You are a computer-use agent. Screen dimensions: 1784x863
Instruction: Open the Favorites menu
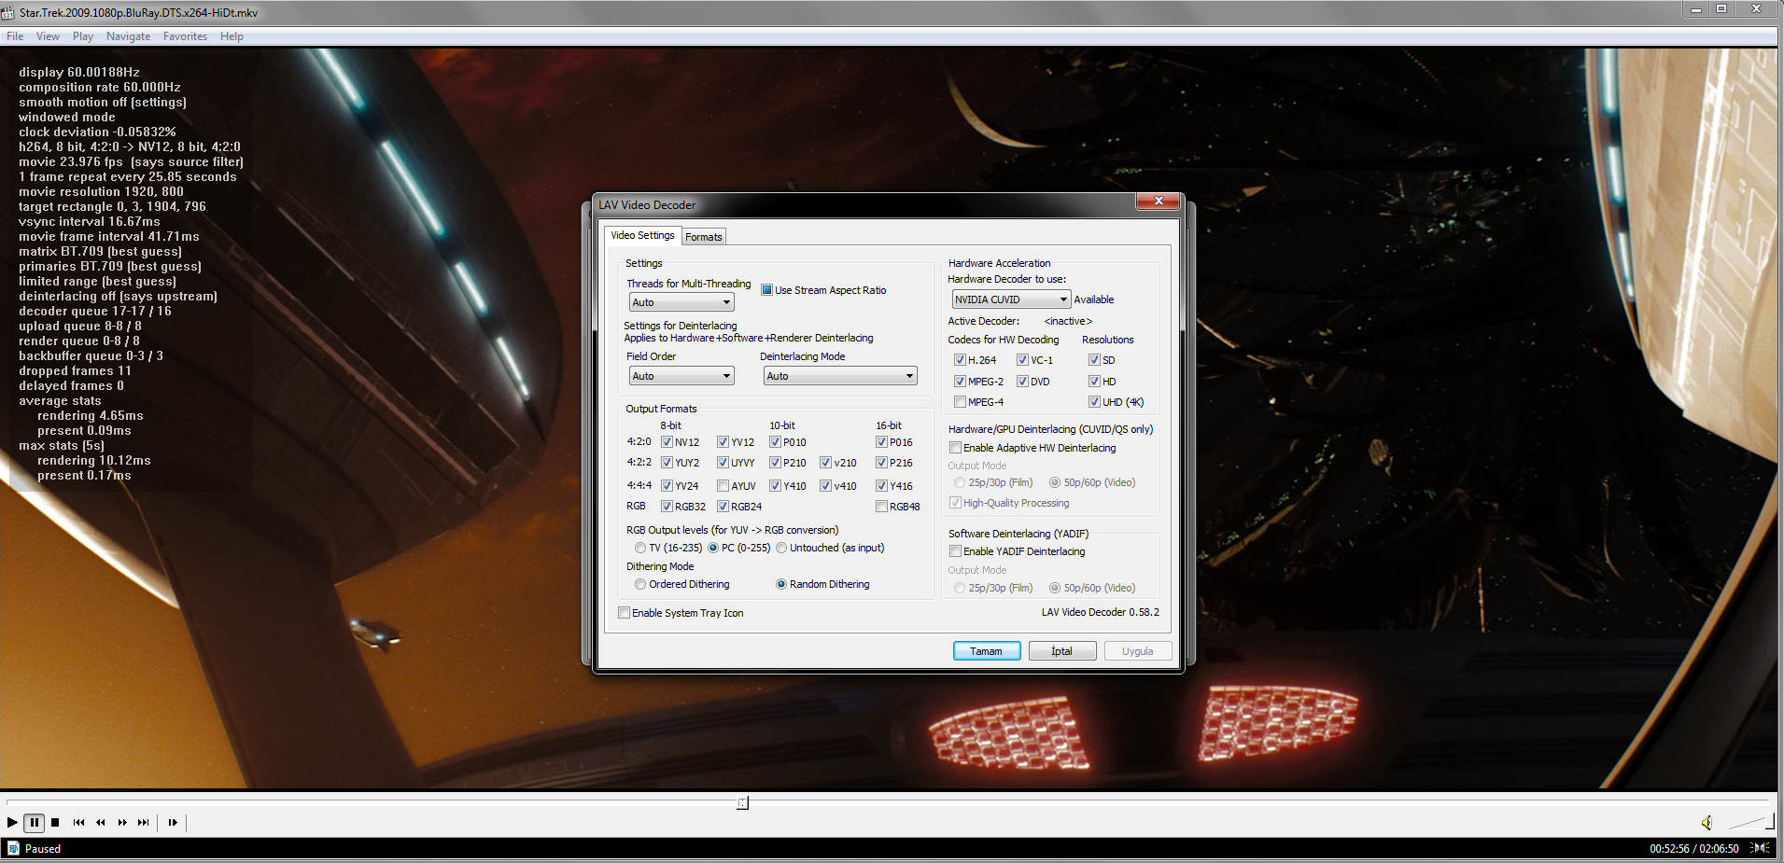[185, 36]
